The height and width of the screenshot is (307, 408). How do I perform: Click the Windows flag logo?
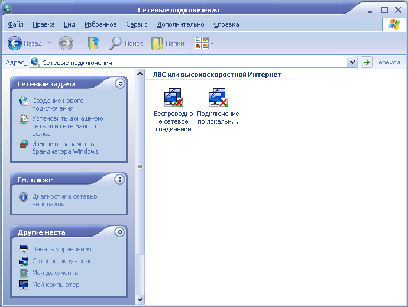click(x=394, y=24)
